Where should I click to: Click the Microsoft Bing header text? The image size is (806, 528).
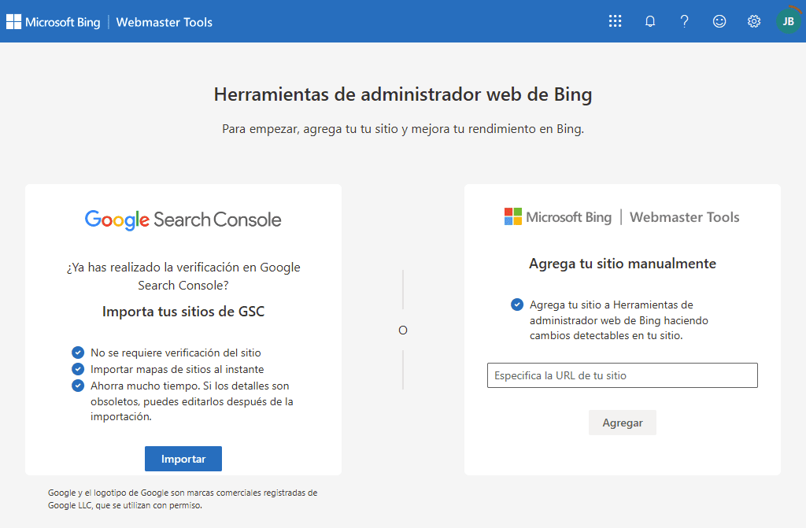pos(63,22)
